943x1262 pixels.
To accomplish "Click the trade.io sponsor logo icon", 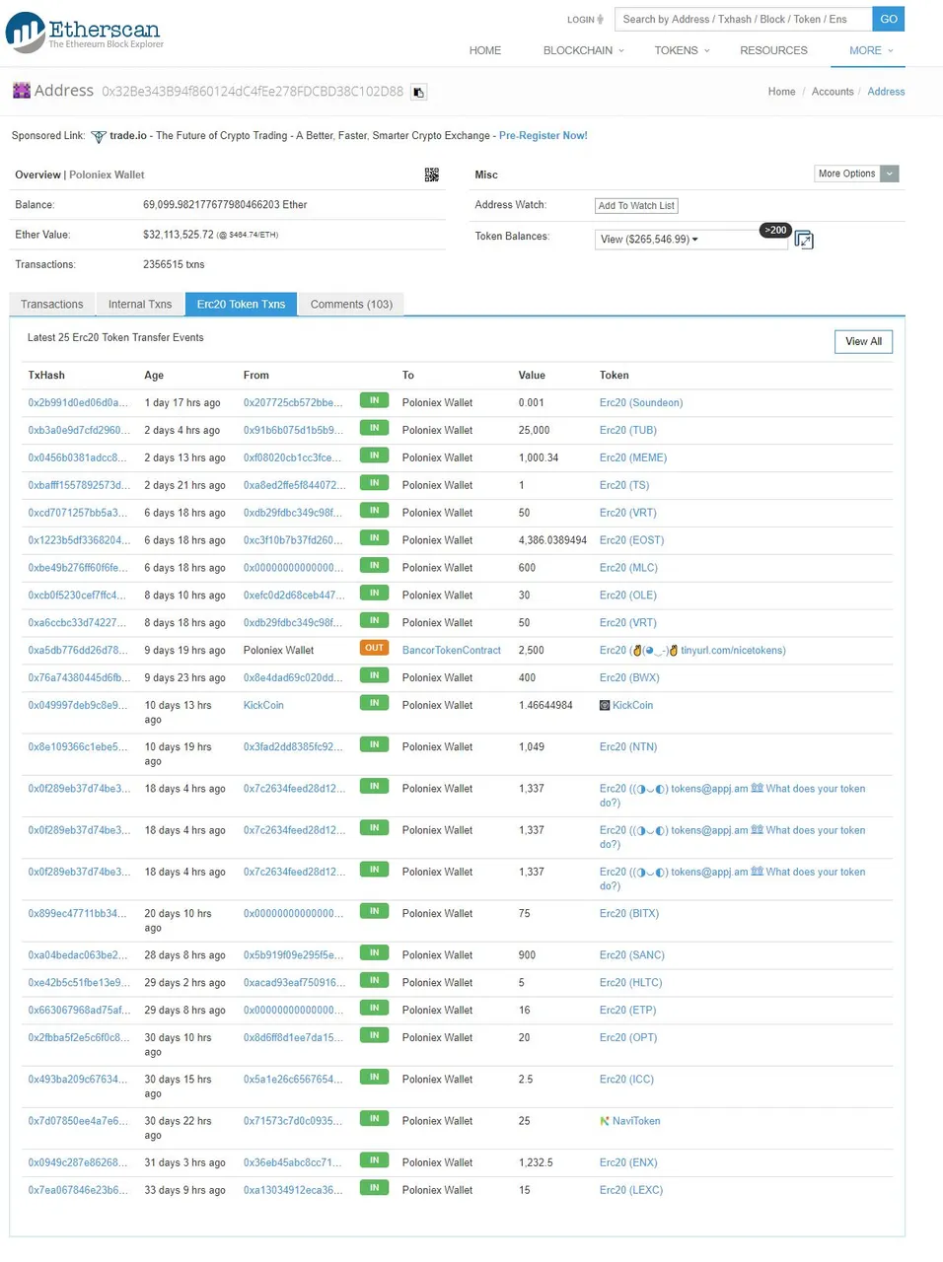I will [x=98, y=136].
